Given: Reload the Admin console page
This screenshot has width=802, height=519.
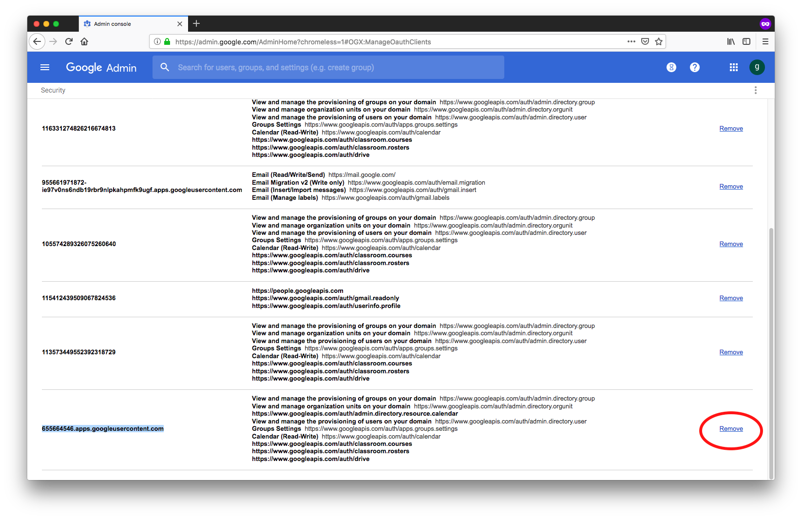Looking at the screenshot, I should 69,42.
